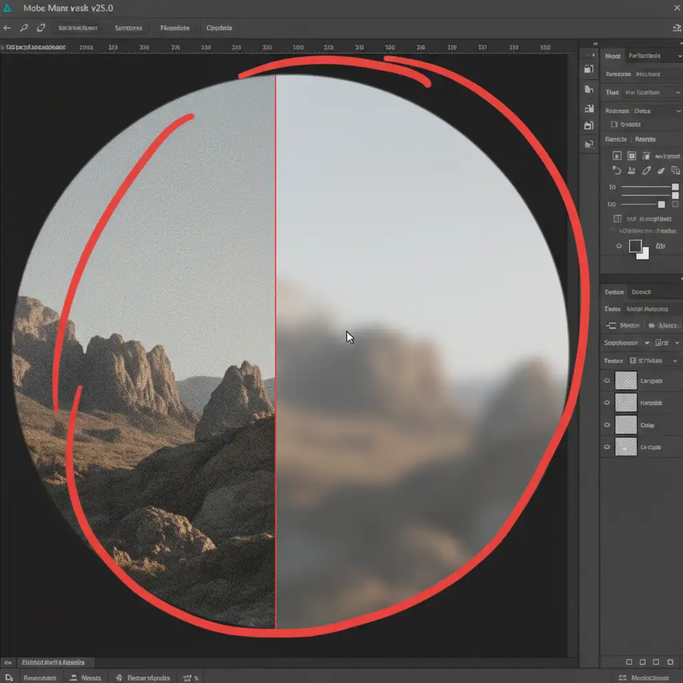Select the magnifier tool beside the back arrow

point(25,28)
